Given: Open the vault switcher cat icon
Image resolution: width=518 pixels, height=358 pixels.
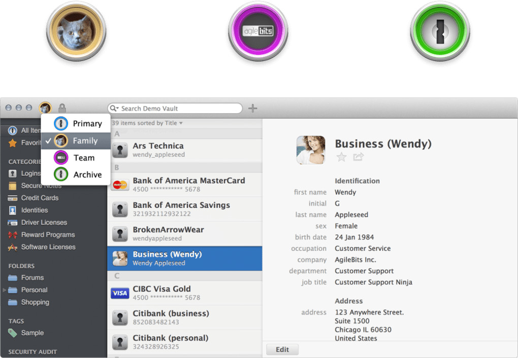Looking at the screenshot, I should (x=45, y=108).
